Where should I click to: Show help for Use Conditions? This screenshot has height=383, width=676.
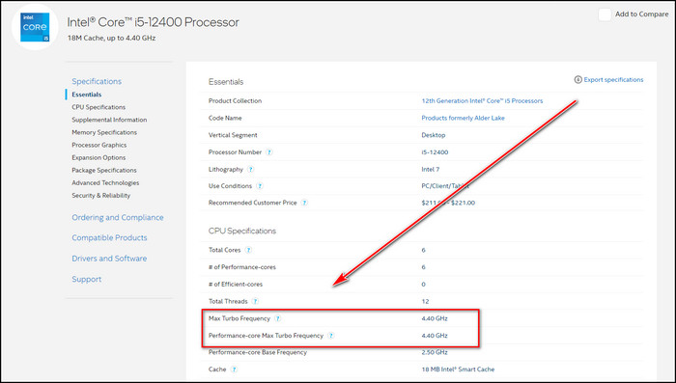[x=260, y=186]
